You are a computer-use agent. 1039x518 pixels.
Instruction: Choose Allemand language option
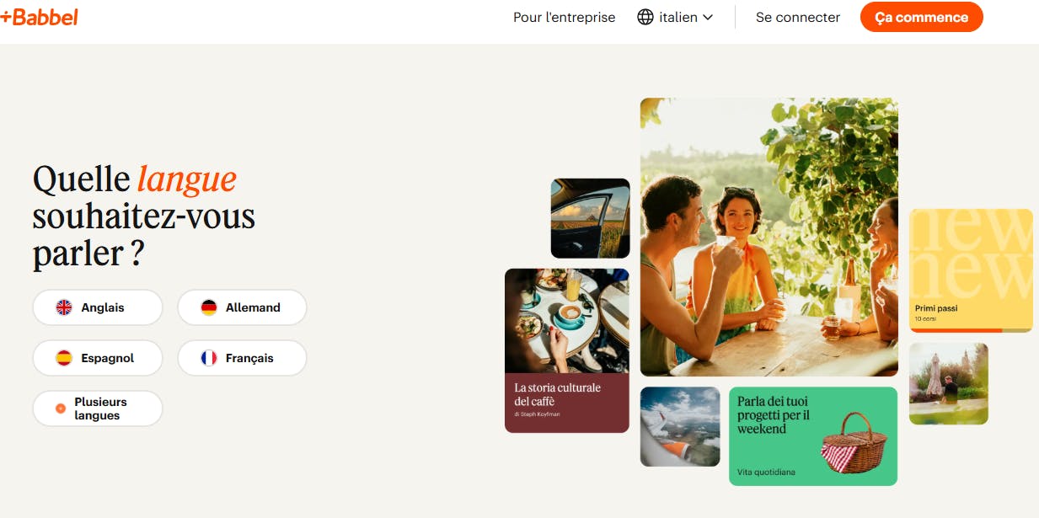tap(242, 307)
